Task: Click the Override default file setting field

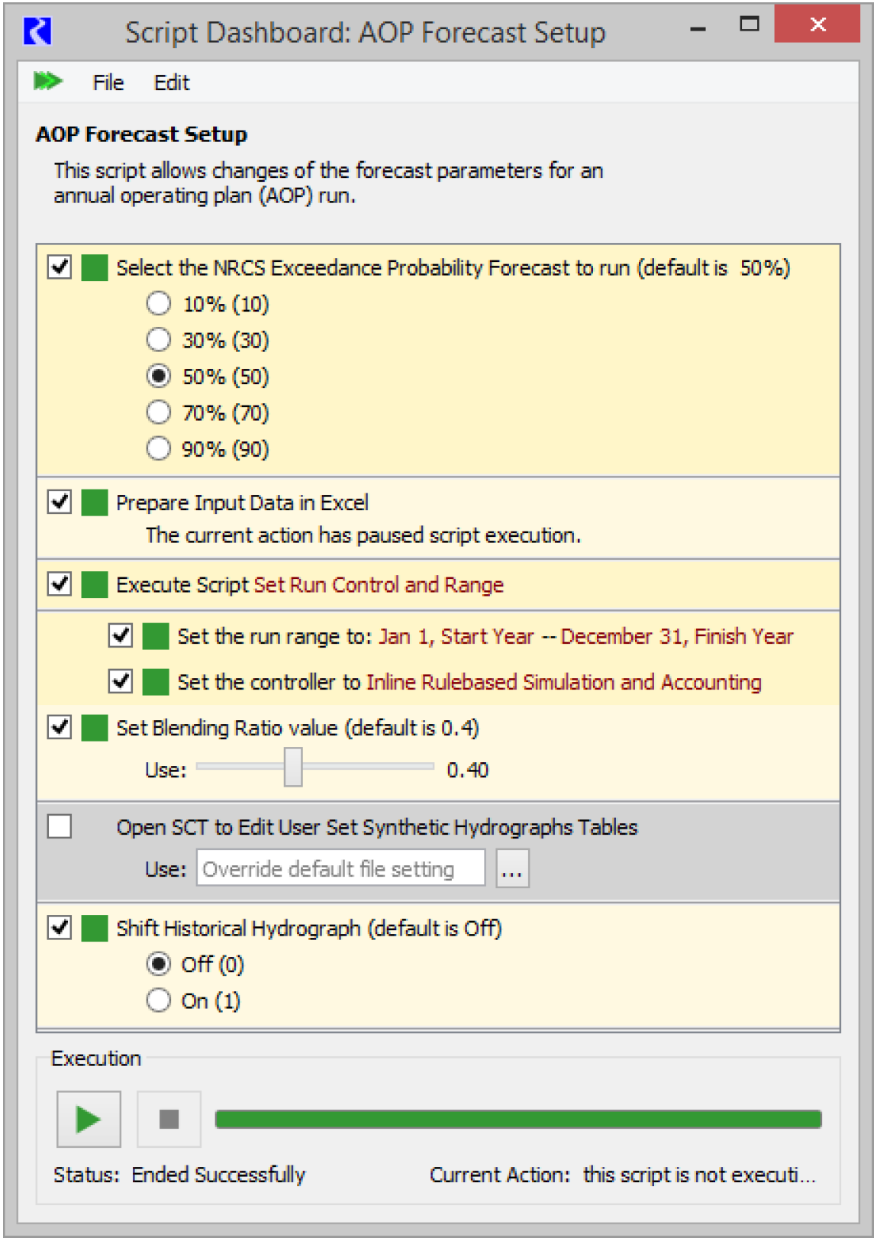Action: tap(340, 869)
